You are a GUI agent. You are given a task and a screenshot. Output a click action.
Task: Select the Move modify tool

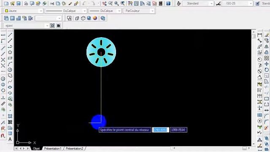(x=267, y=64)
